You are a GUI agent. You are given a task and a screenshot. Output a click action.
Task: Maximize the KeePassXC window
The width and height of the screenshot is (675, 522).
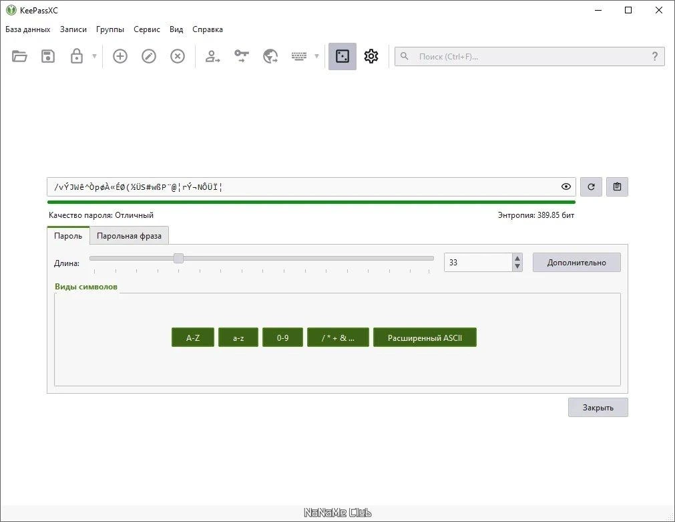(628, 10)
